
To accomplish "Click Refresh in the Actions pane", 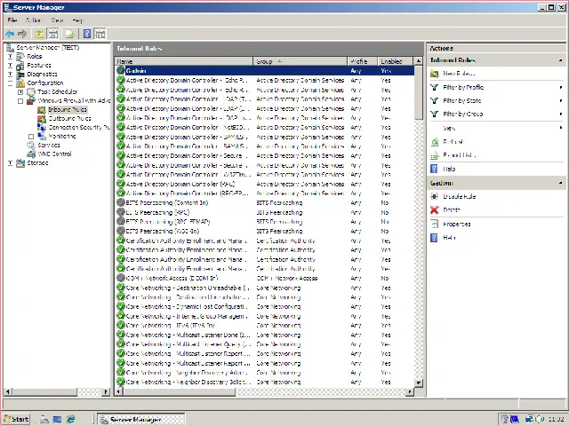I will [453, 142].
